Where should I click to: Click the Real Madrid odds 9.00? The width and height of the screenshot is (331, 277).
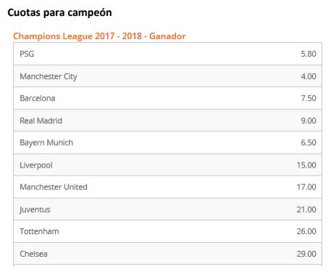tap(309, 120)
